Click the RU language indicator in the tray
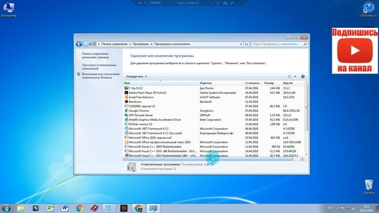The height and width of the screenshot is (213, 379). pos(330,208)
